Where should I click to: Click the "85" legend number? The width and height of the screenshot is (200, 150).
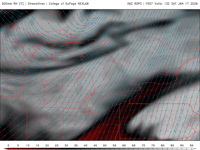pyautogui.click(x=172, y=145)
